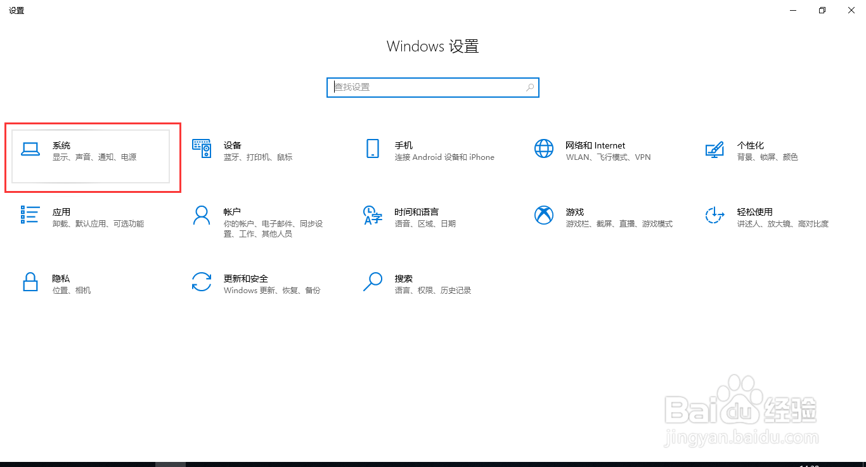The width and height of the screenshot is (866, 467).
Task: Select the 更新和安全 title text
Action: pyautogui.click(x=246, y=279)
